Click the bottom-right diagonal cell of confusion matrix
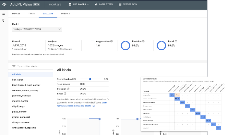This screenshot has height=135, width=227. tap(219, 128)
